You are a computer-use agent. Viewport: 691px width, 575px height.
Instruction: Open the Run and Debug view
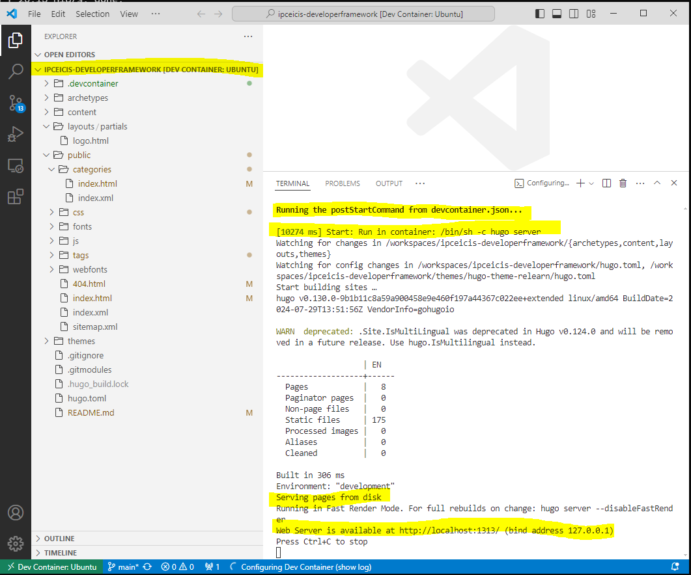pyautogui.click(x=16, y=134)
